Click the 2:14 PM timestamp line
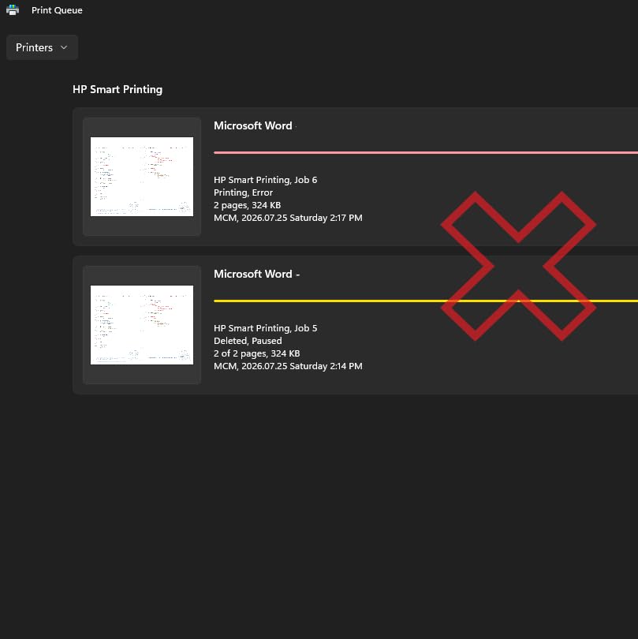 tap(288, 366)
